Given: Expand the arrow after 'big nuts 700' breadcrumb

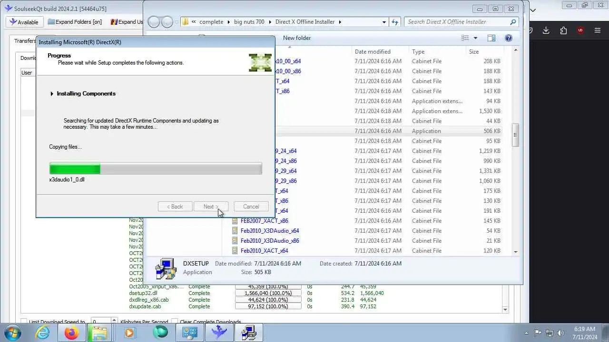Looking at the screenshot, I should (x=270, y=22).
